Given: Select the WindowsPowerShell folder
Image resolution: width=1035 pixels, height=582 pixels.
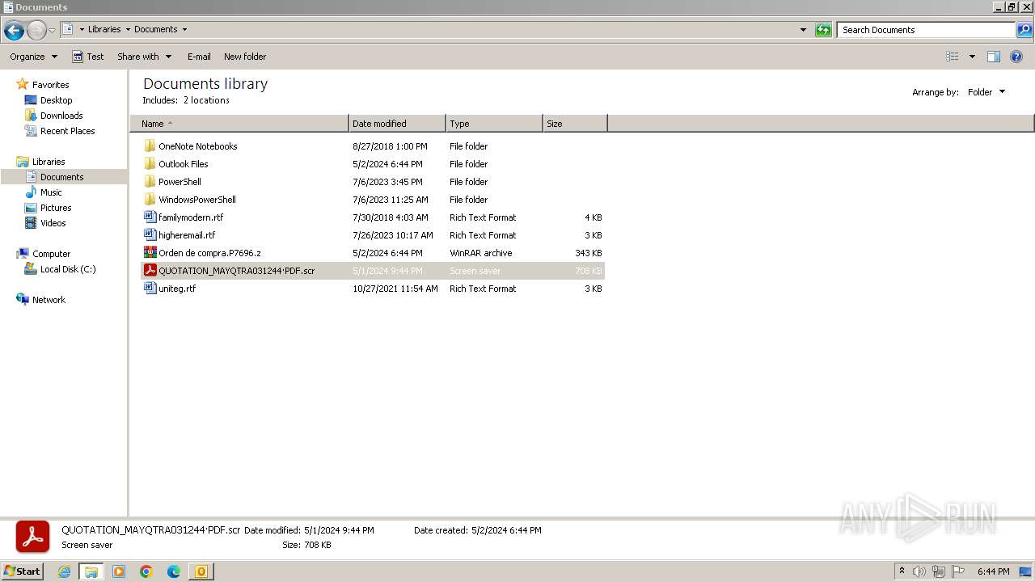Looking at the screenshot, I should click(x=196, y=200).
